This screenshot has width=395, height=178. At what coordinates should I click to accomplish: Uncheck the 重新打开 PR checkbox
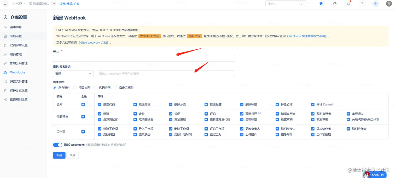[242, 114]
